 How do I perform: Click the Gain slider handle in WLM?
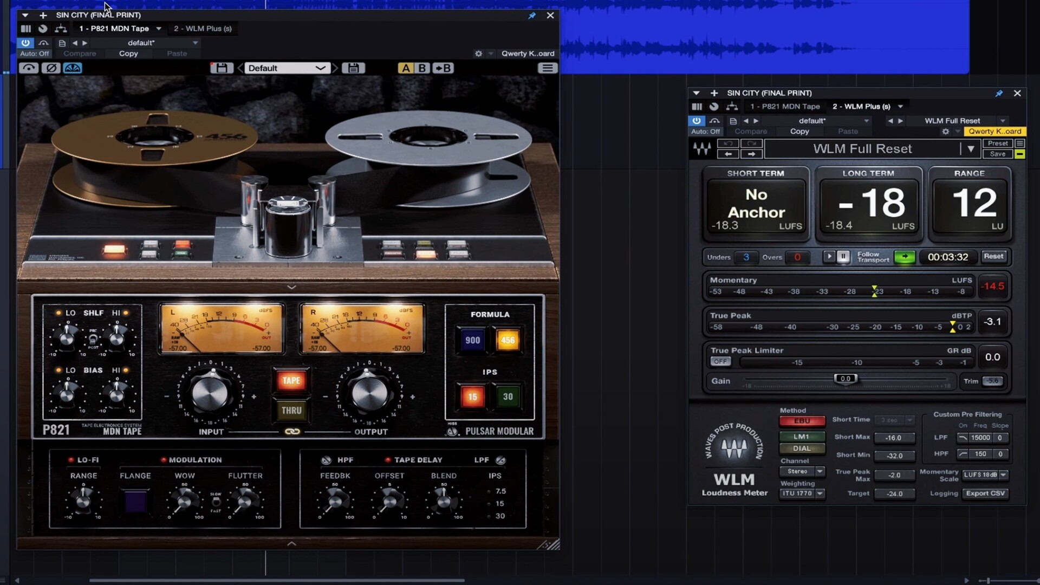(x=845, y=379)
